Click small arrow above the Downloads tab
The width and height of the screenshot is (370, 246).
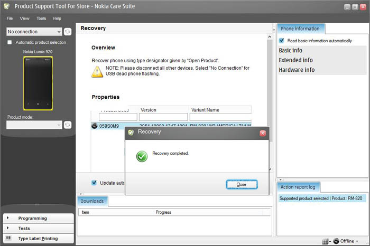[x=80, y=194]
